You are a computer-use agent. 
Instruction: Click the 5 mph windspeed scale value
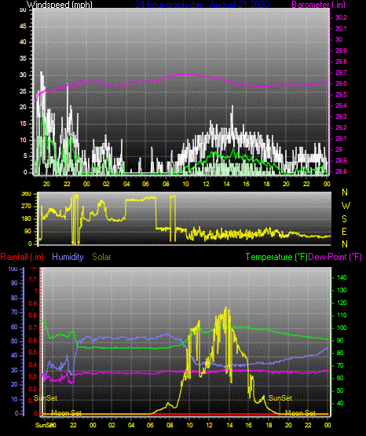25,156
